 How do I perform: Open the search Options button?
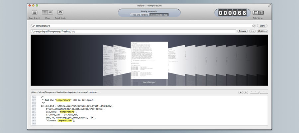click(x=262, y=31)
